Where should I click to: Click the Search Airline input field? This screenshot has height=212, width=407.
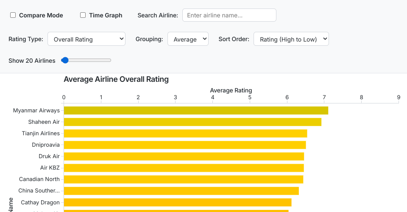coord(229,15)
